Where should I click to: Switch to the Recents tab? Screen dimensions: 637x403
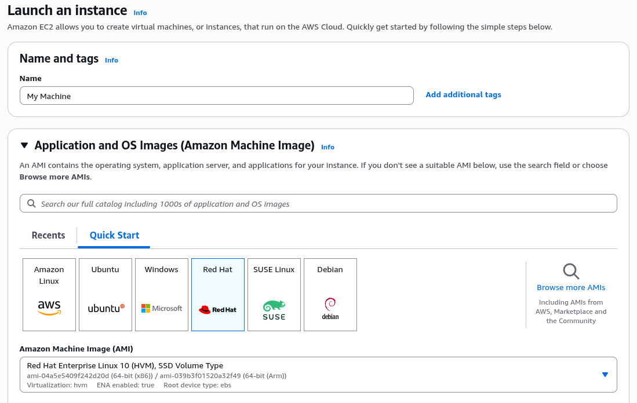[48, 235]
